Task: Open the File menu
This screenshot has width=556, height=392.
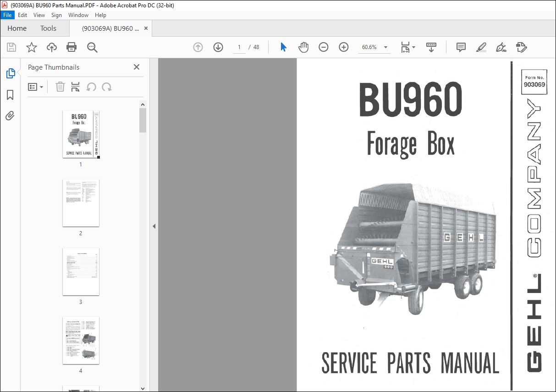Action: [x=7, y=15]
